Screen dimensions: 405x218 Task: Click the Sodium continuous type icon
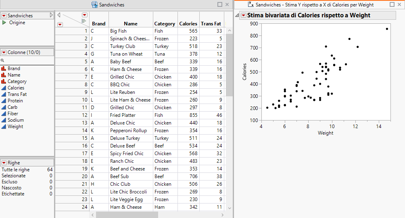[x=4, y=120]
